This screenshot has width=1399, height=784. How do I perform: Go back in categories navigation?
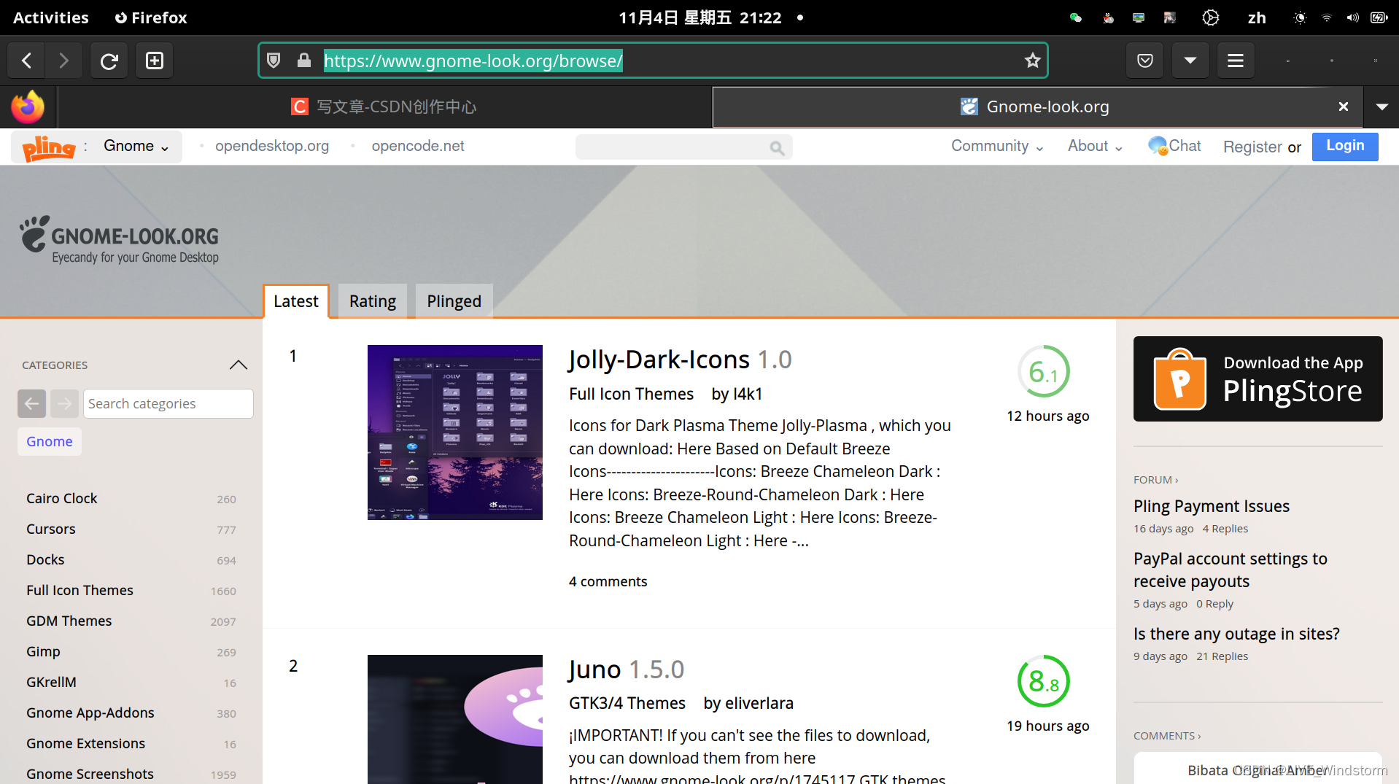[31, 403]
